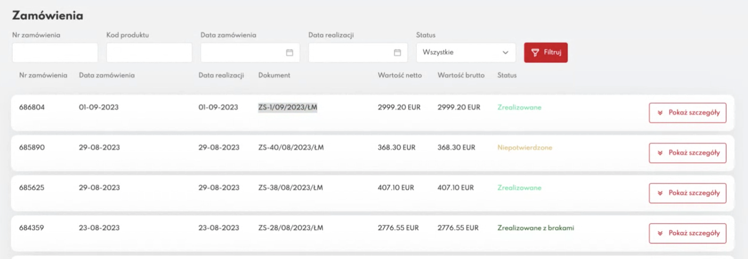Click into the Kod produktu field
Image resolution: width=748 pixels, height=259 pixels.
149,53
